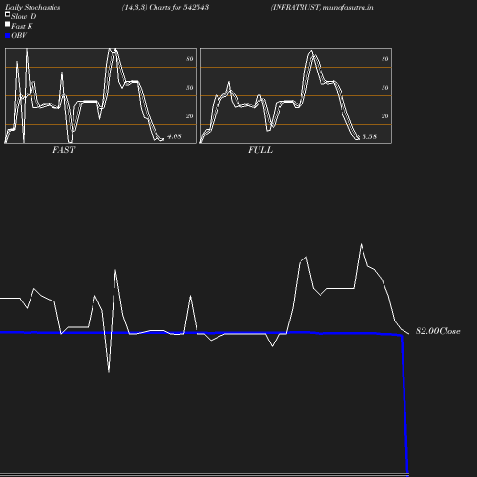Screen dimensions: 477x477
Task: Click the Slow D legend swatch
Action: pyautogui.click(x=8, y=14)
